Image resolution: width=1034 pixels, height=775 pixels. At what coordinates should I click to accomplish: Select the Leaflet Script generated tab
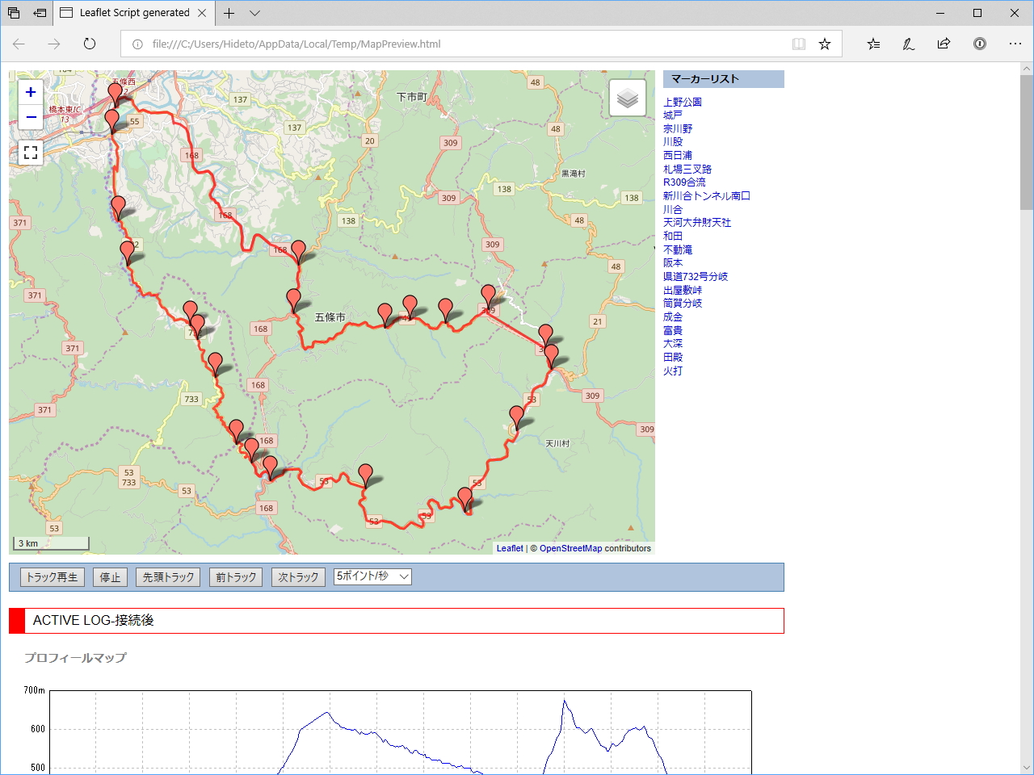click(134, 13)
